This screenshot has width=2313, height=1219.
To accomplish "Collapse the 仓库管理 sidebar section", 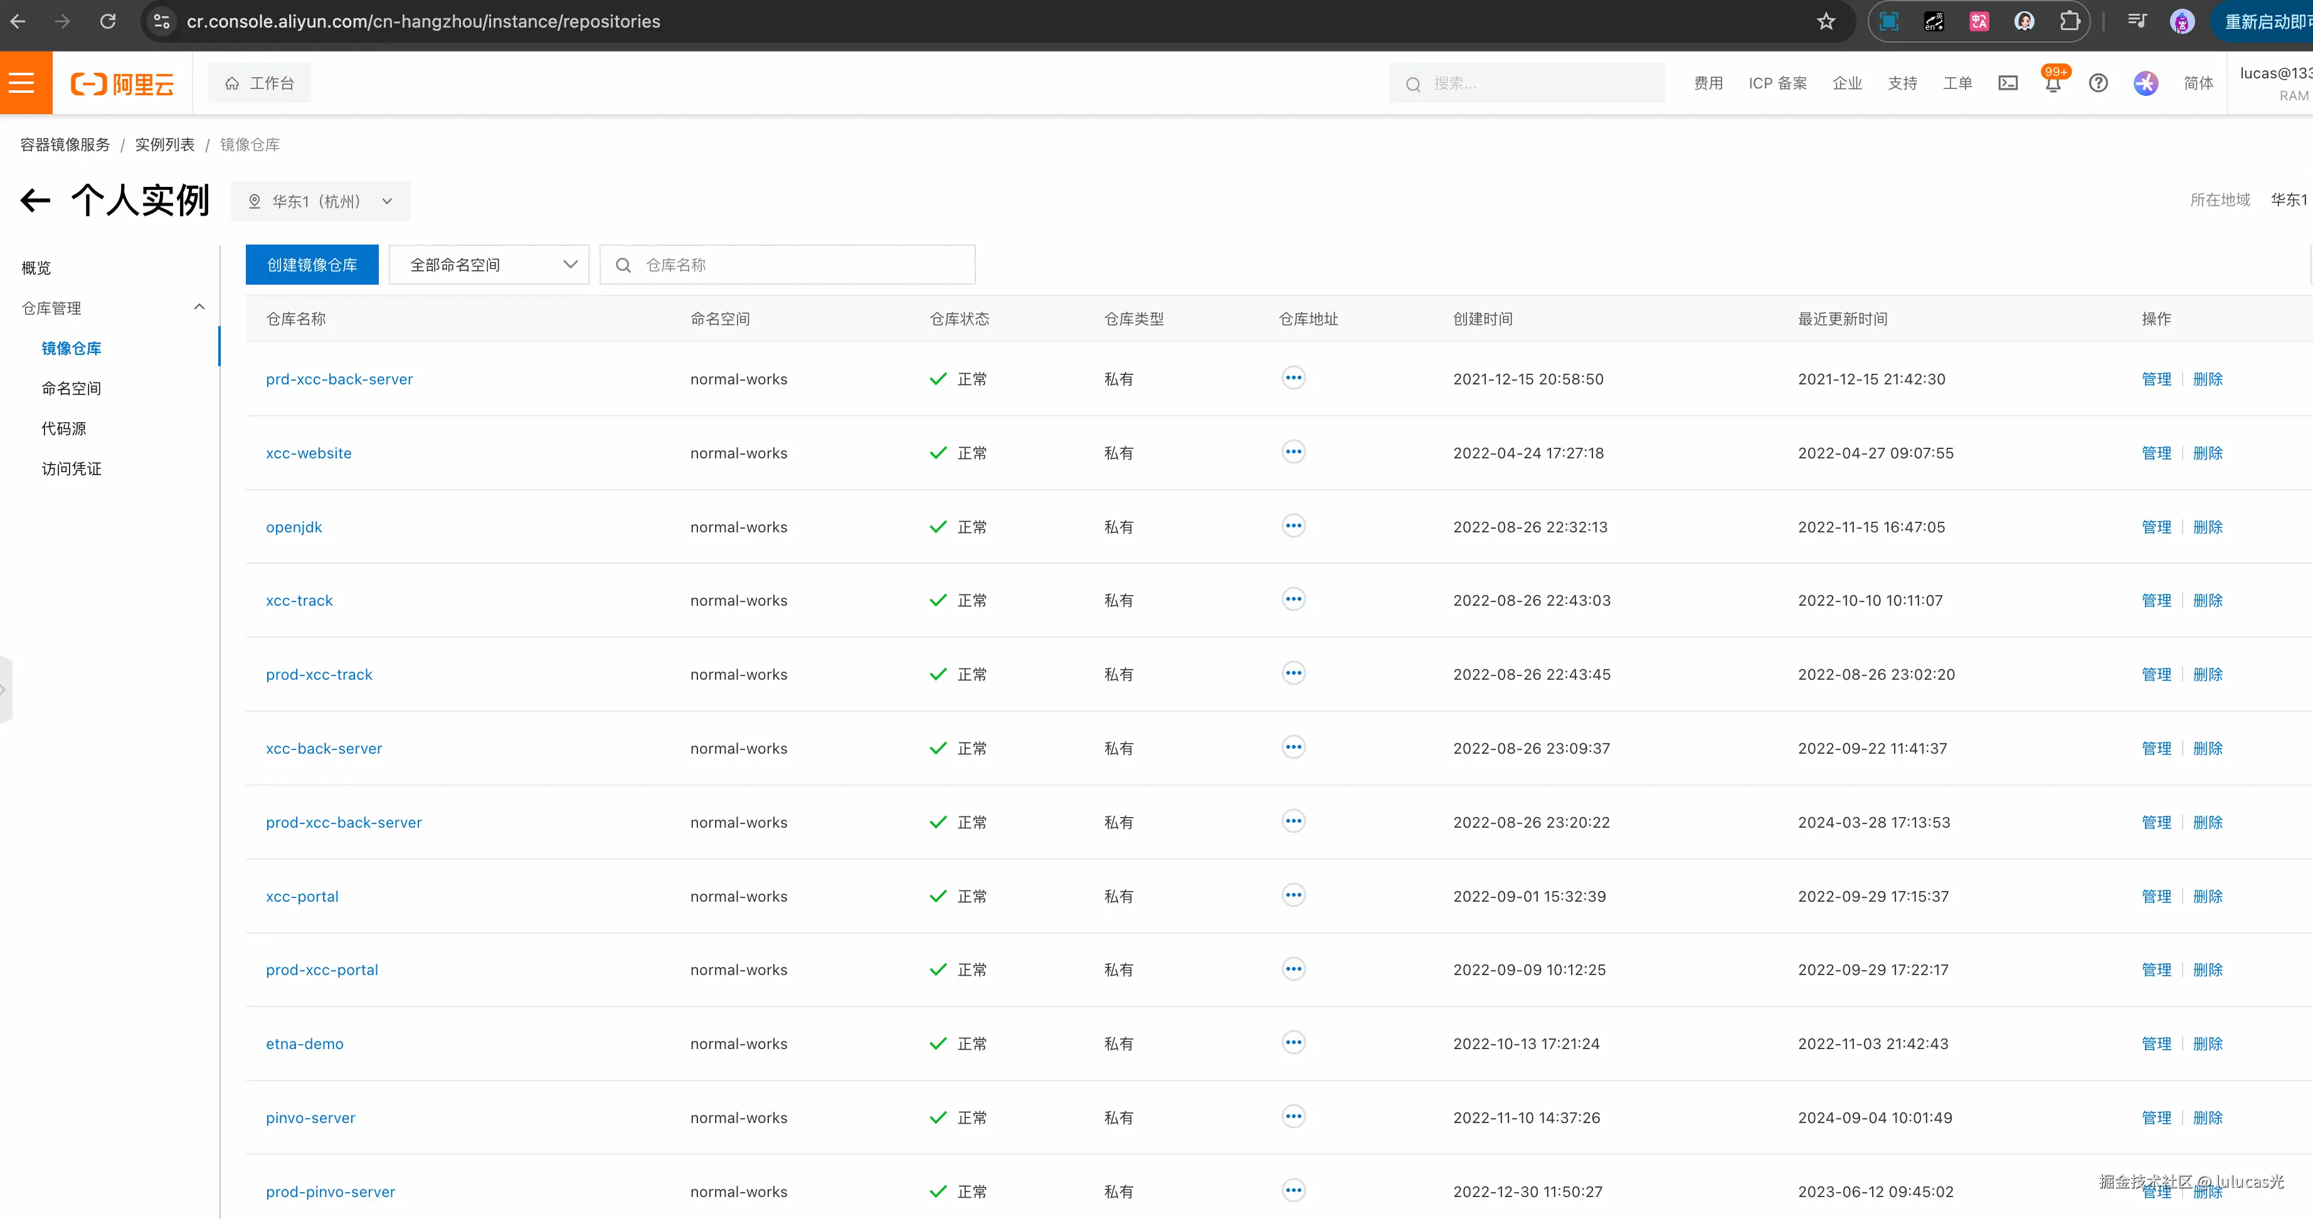I will coord(199,308).
